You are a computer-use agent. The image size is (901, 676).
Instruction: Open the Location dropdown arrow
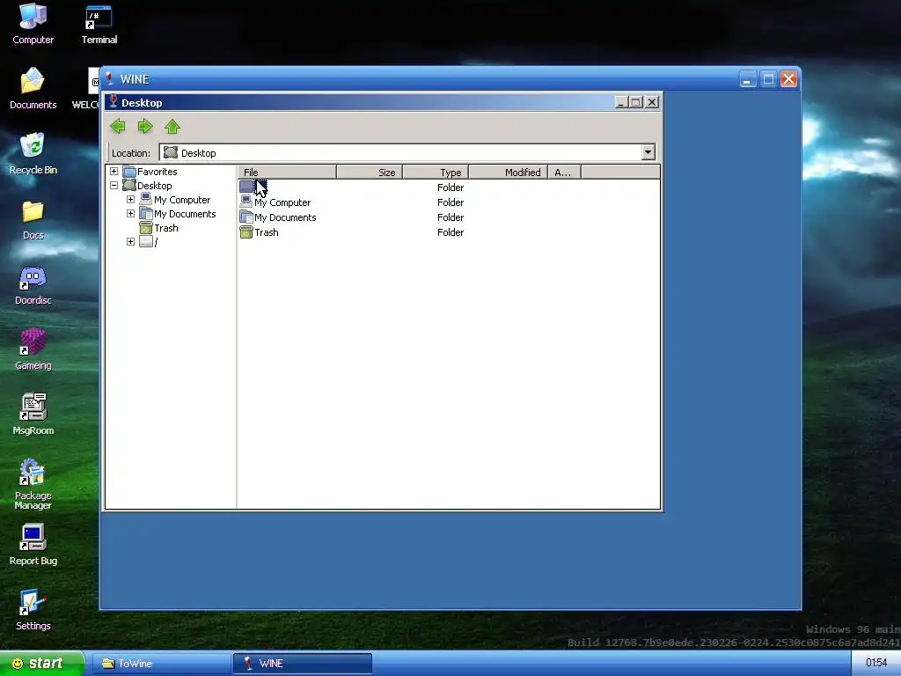point(648,152)
